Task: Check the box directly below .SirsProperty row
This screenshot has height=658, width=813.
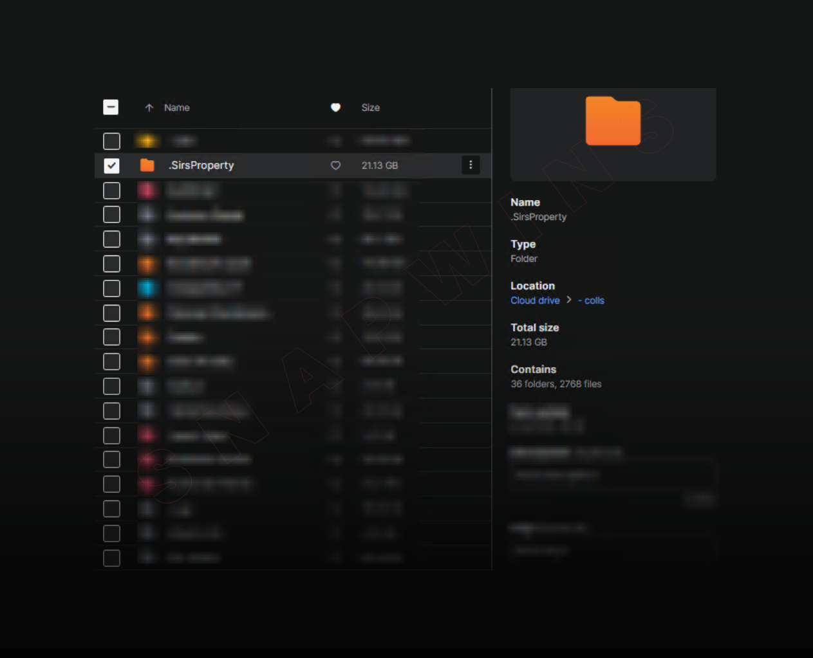Action: (x=111, y=190)
